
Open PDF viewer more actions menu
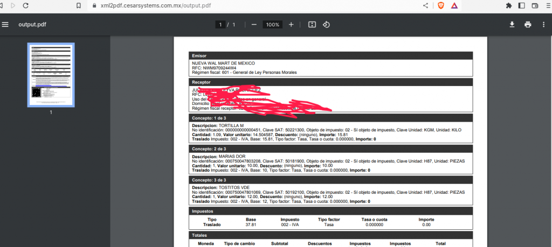pyautogui.click(x=544, y=25)
